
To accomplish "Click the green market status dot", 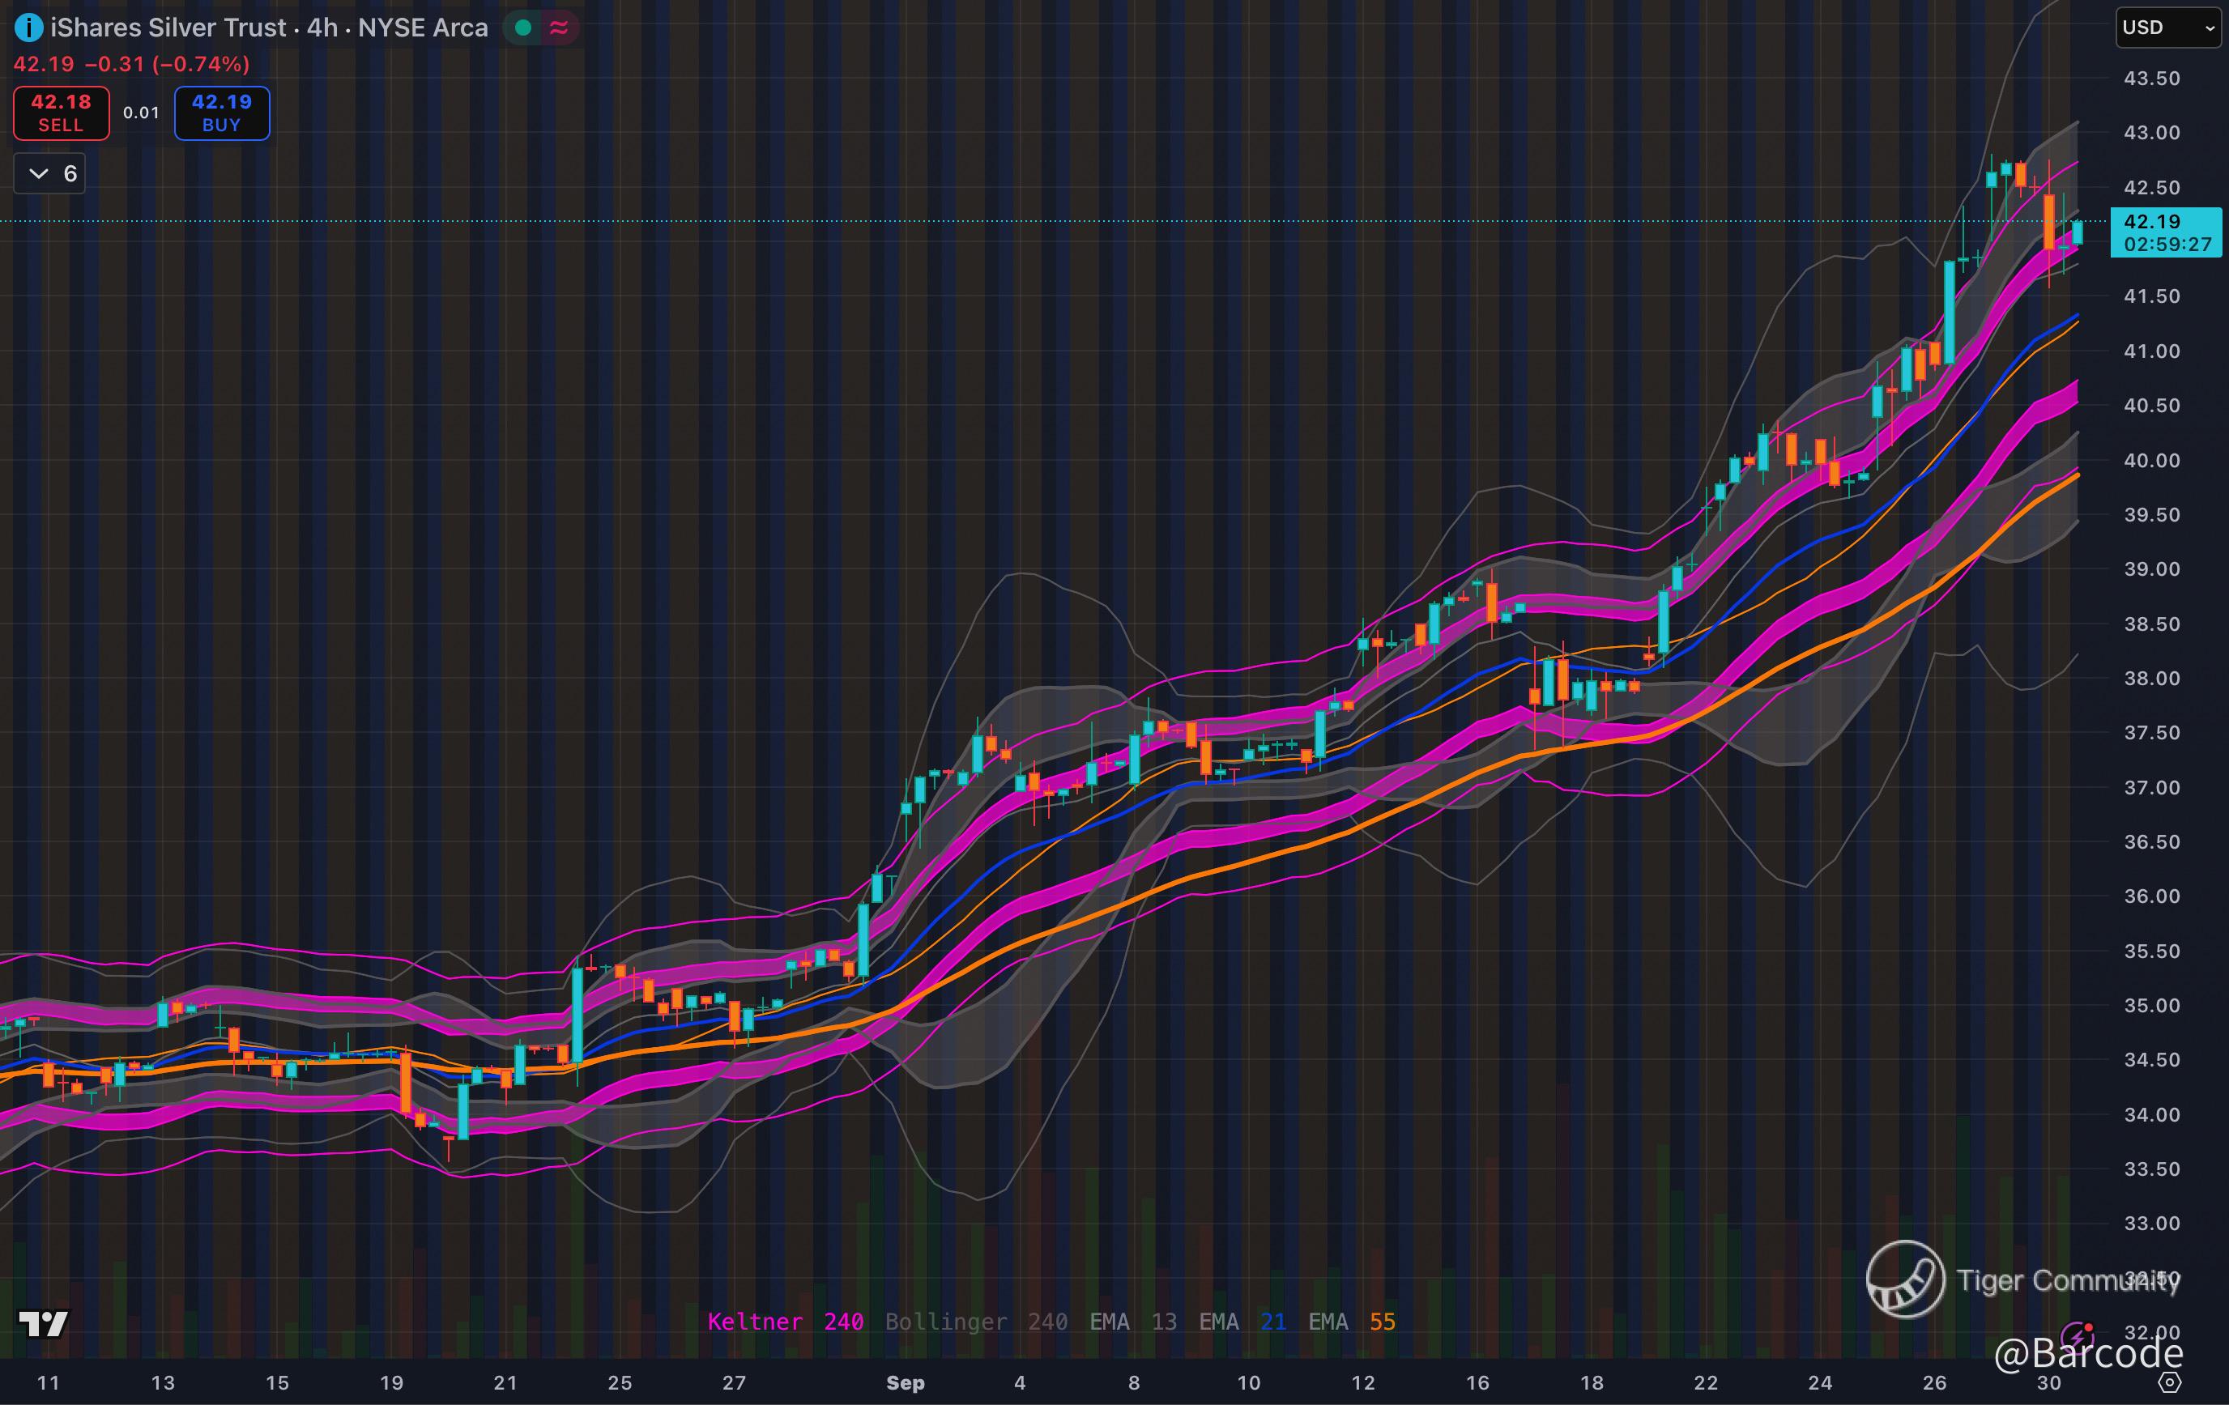I will coord(523,28).
